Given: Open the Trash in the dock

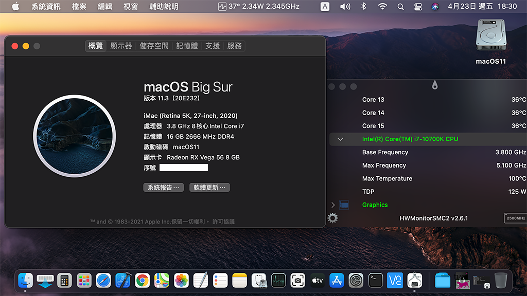Looking at the screenshot, I should pyautogui.click(x=501, y=280).
